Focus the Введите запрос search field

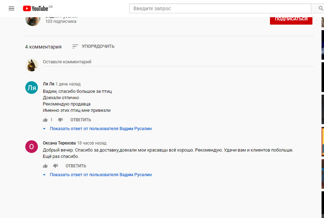click(x=220, y=8)
